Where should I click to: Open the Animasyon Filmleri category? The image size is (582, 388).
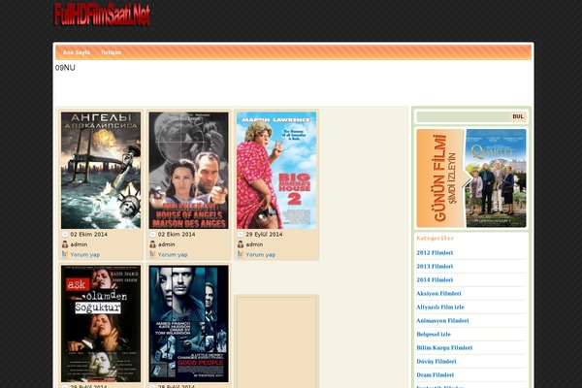(x=442, y=321)
